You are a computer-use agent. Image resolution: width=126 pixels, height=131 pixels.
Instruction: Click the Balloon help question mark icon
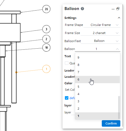(82, 9)
